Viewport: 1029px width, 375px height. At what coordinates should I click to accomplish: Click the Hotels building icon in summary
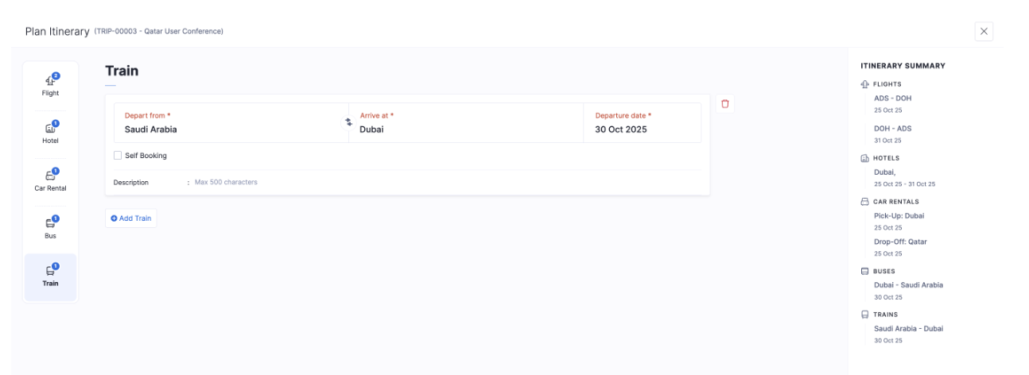point(865,158)
